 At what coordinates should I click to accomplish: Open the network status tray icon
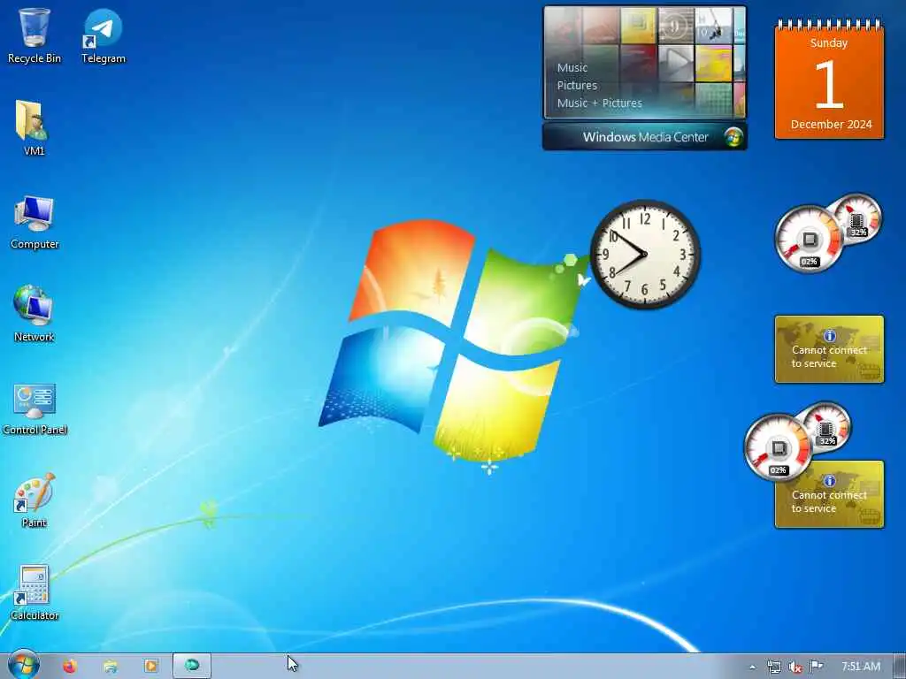coord(773,667)
